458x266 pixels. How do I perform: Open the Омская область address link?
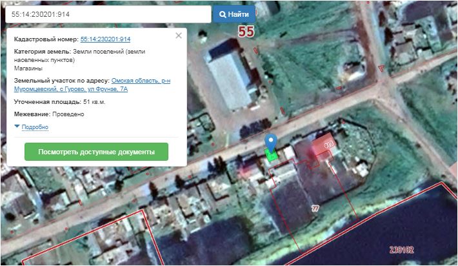coord(92,85)
